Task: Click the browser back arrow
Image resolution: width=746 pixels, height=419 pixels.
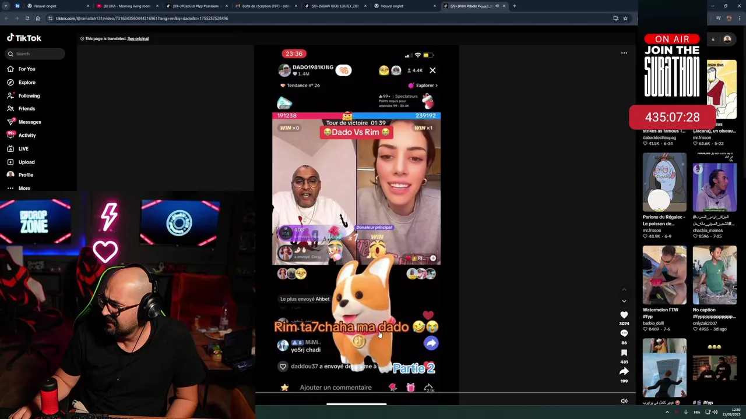Action: (6, 18)
